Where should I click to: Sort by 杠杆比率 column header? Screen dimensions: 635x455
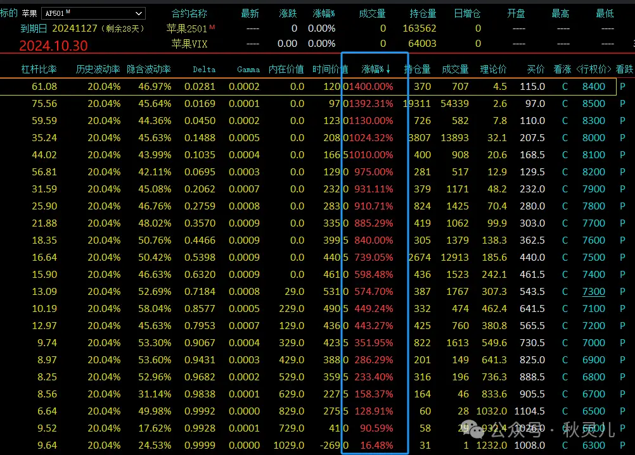39,70
